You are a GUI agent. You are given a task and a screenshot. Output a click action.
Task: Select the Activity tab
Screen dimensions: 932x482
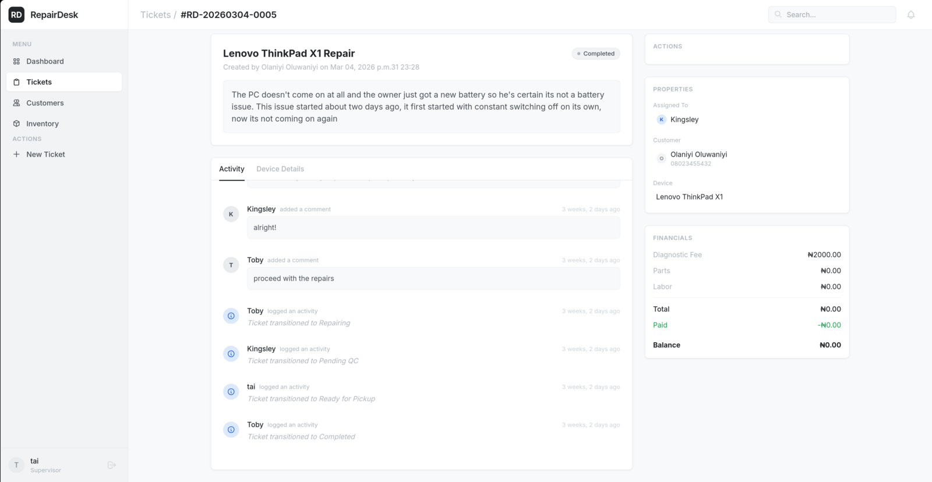[x=231, y=169]
